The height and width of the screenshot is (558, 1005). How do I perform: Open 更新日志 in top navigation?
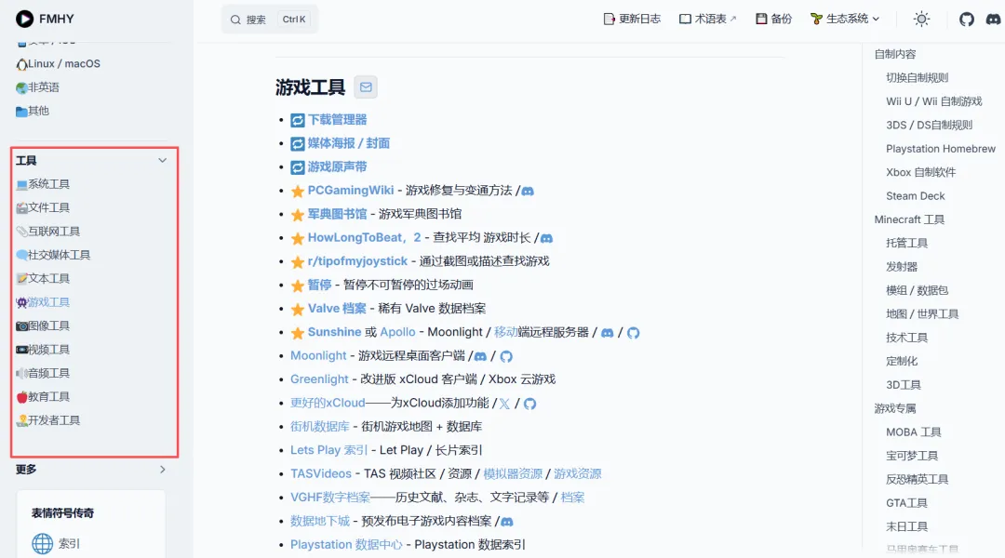(x=632, y=20)
